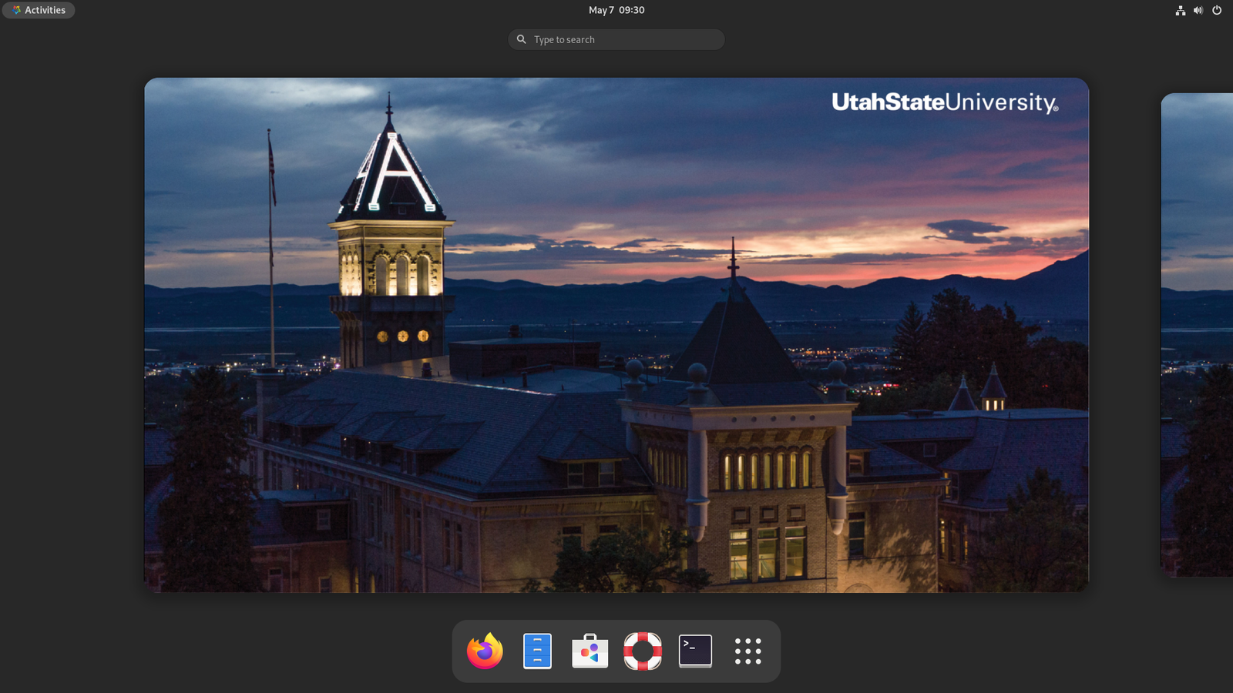The height and width of the screenshot is (693, 1233).
Task: Launch Firefox from the dock
Action: [x=485, y=651]
